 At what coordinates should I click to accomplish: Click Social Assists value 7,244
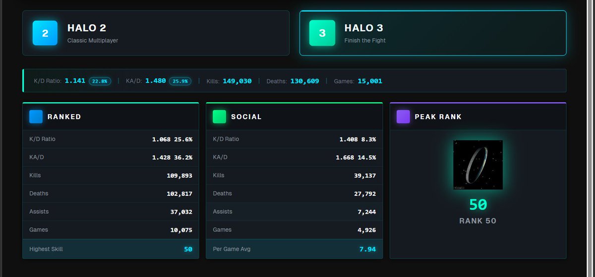(x=367, y=212)
